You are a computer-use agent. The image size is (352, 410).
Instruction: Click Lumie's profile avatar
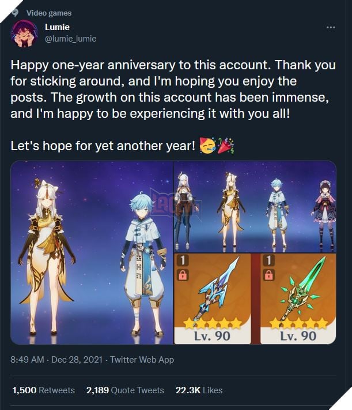(x=24, y=33)
